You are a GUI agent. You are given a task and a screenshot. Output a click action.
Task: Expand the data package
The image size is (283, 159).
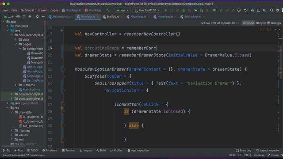tap(16, 39)
